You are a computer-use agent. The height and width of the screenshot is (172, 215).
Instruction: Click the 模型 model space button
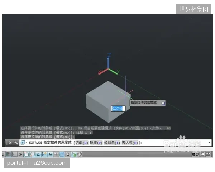tap(195, 154)
